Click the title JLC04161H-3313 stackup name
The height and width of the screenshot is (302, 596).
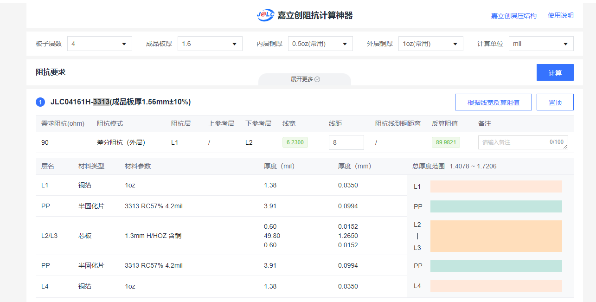[121, 102]
